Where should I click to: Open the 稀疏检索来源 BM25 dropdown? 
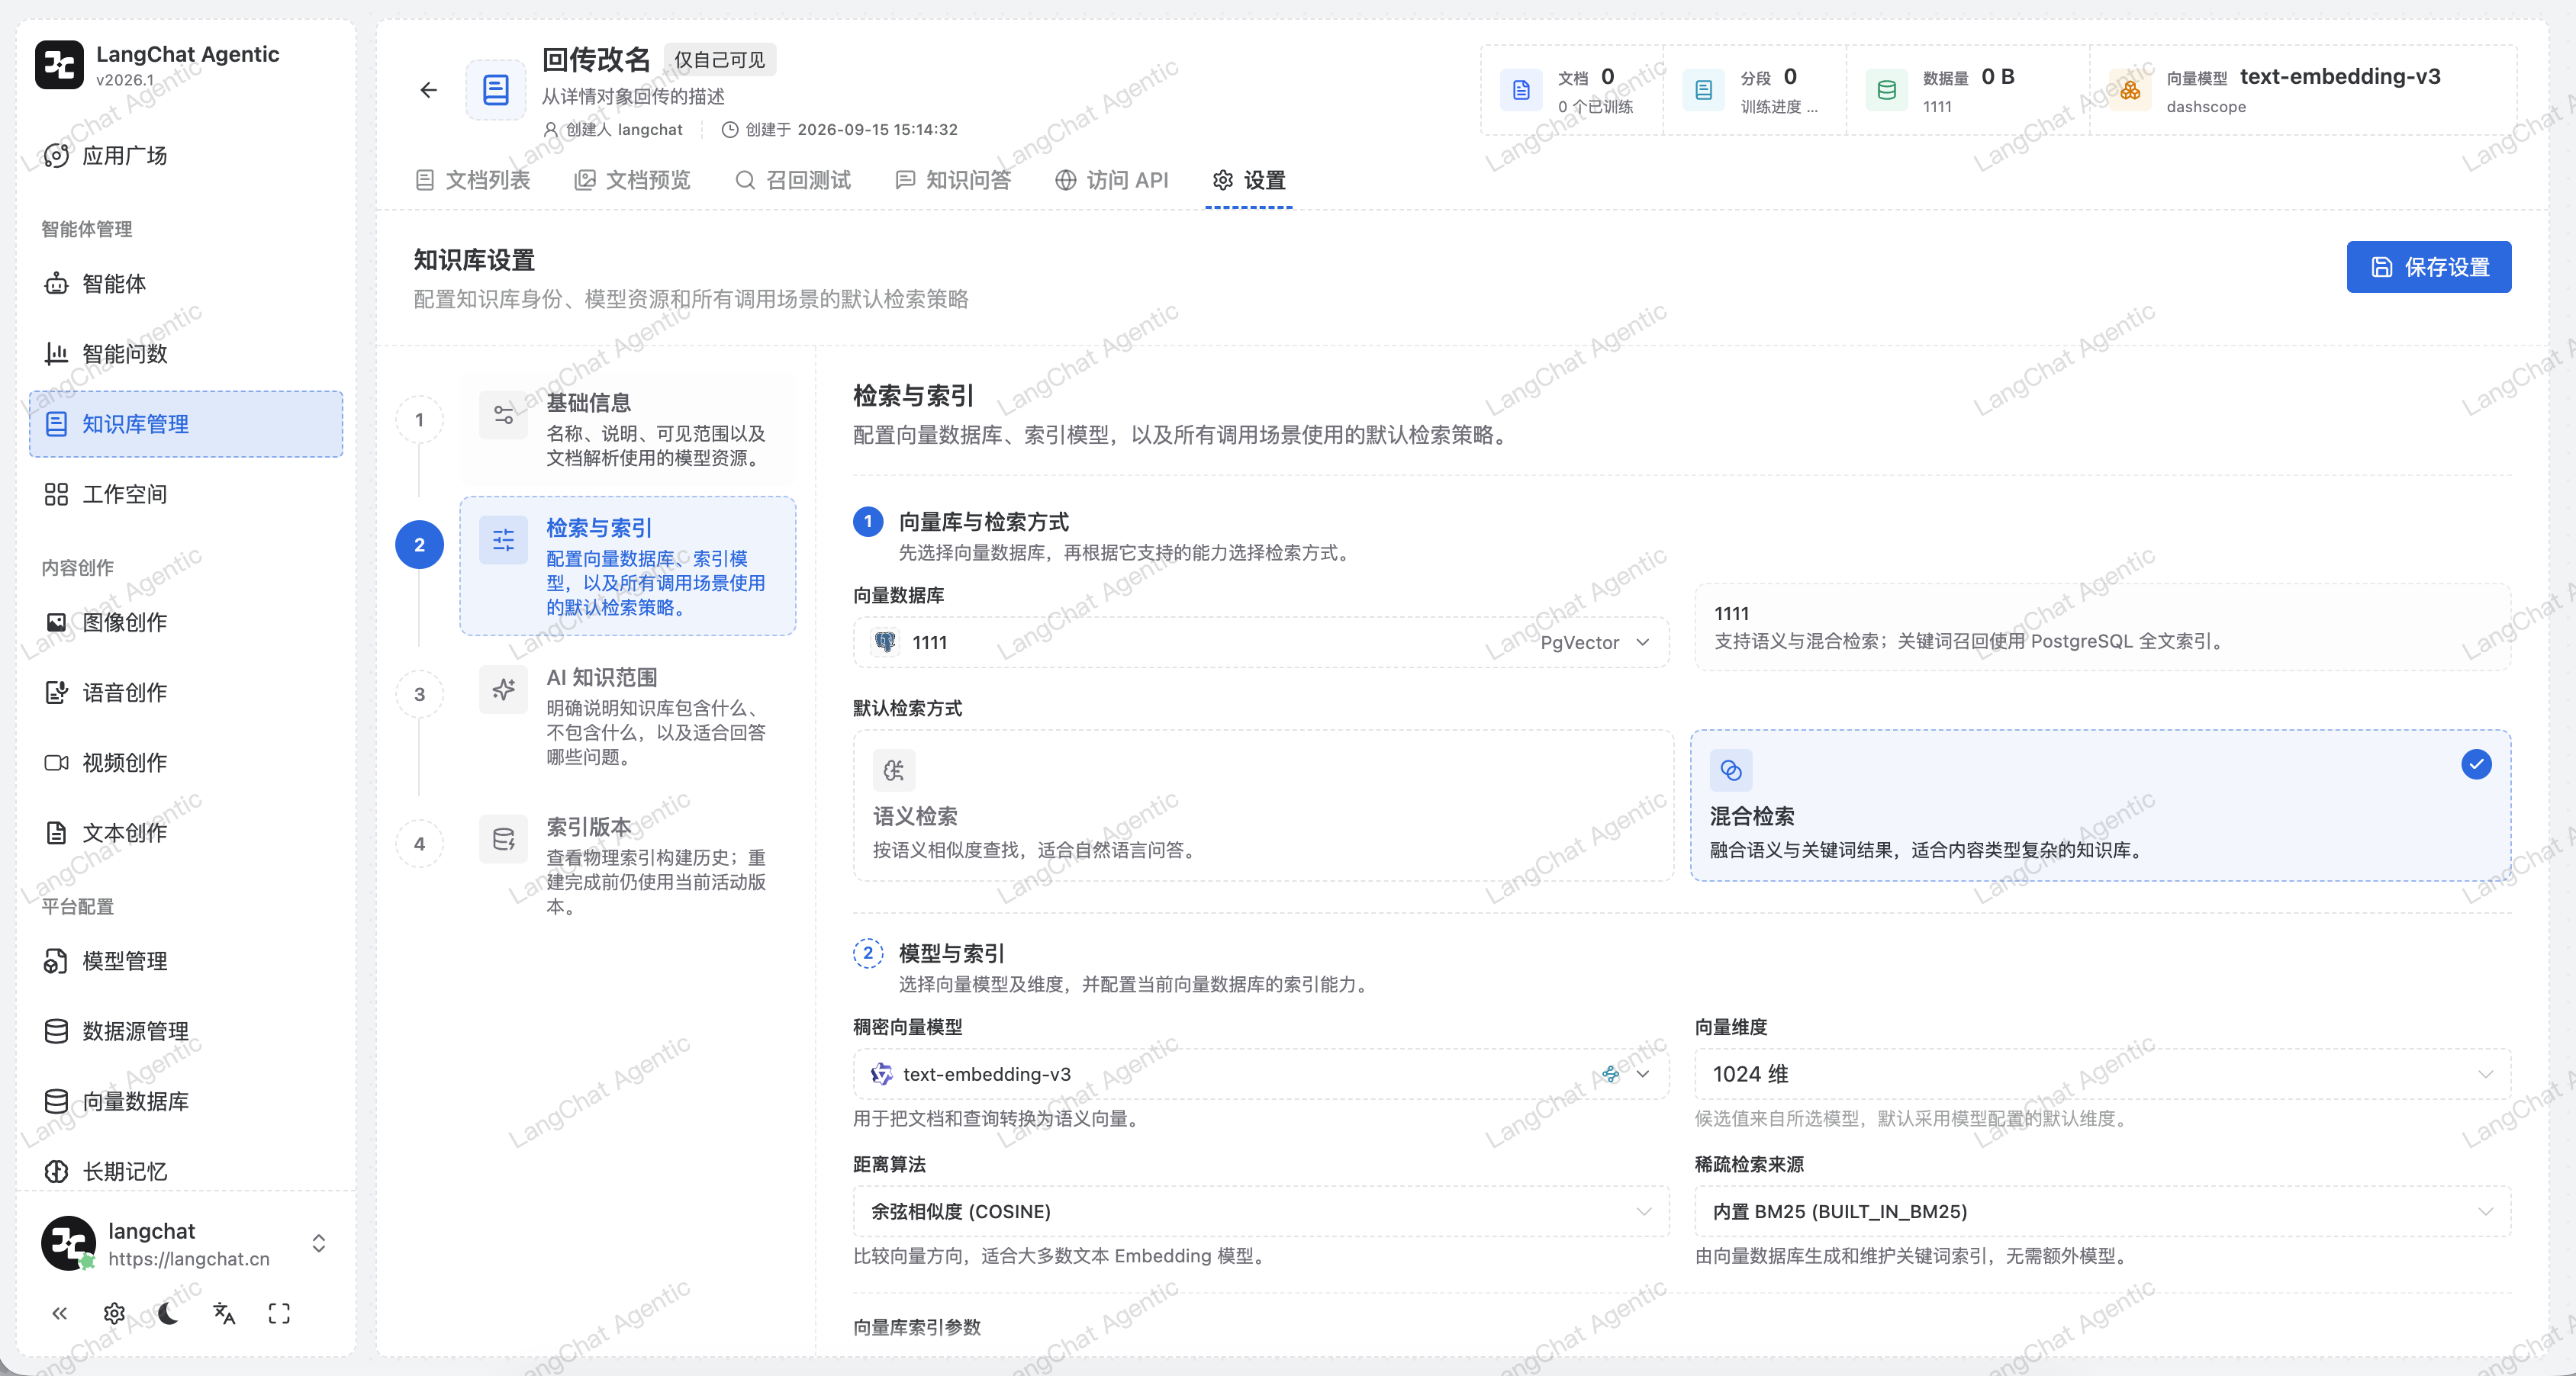2102,1211
